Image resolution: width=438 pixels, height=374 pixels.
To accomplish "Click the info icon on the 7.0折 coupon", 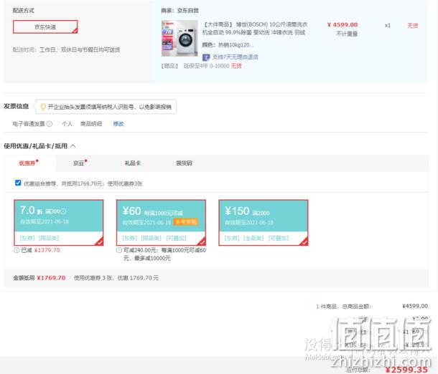I will tap(63, 211).
